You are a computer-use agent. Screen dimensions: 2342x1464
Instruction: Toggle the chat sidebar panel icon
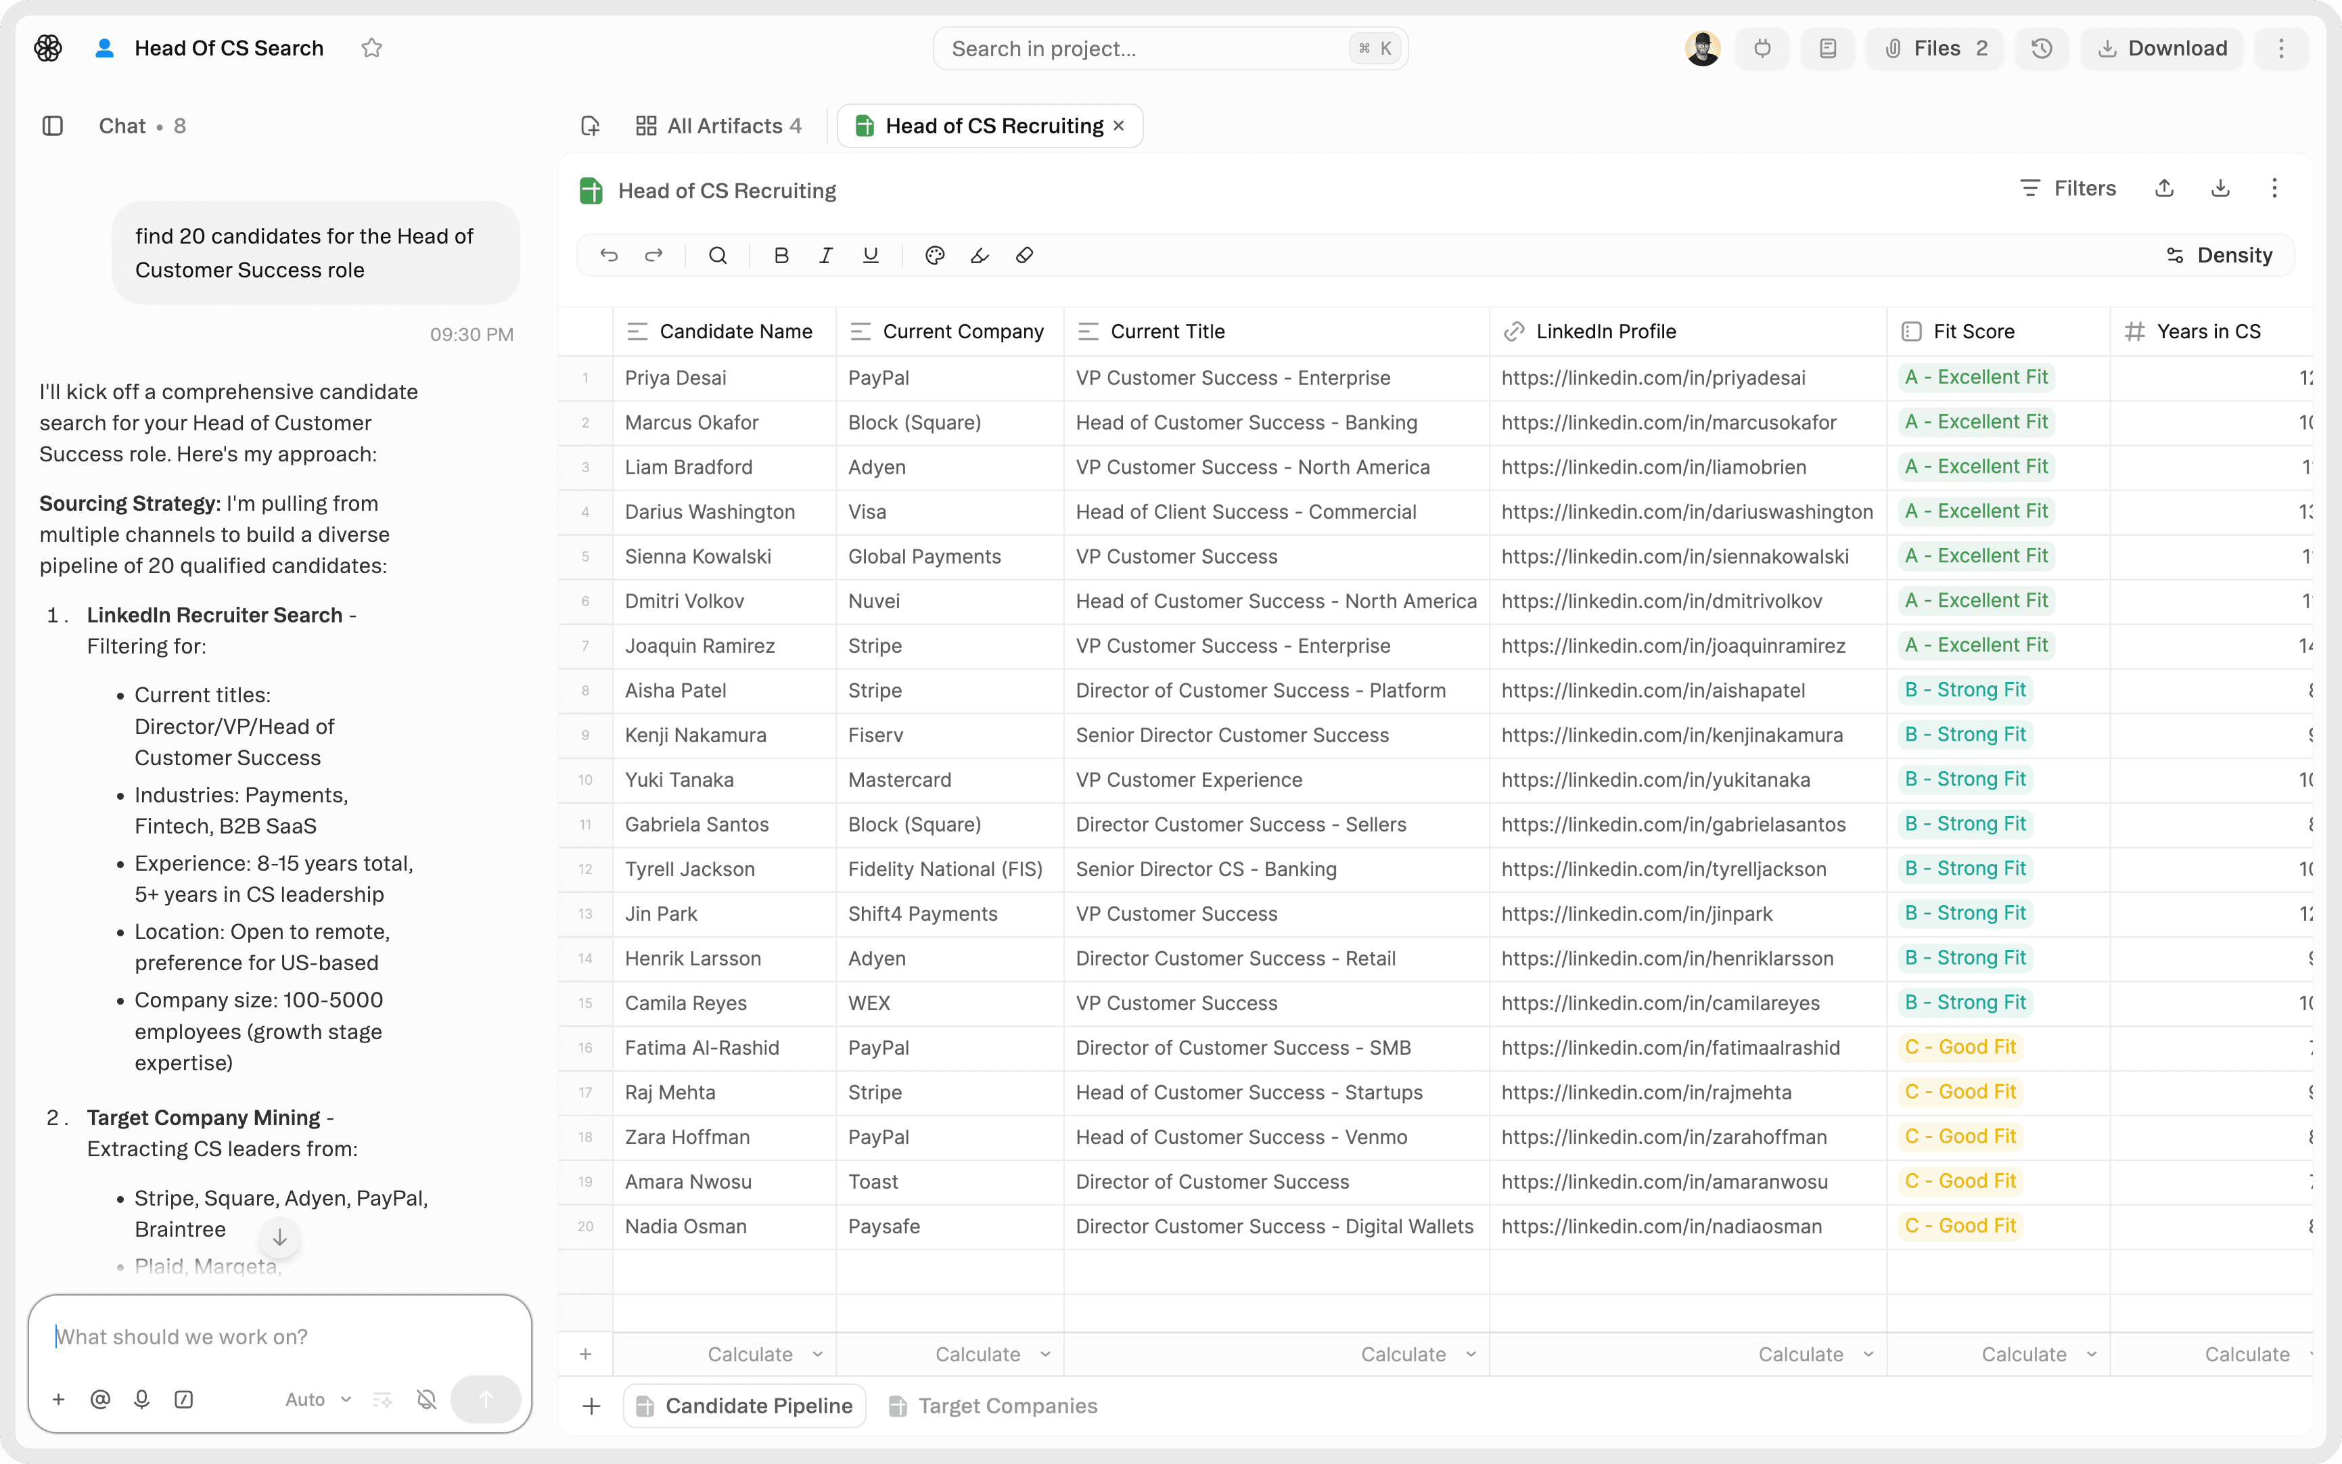click(x=53, y=126)
